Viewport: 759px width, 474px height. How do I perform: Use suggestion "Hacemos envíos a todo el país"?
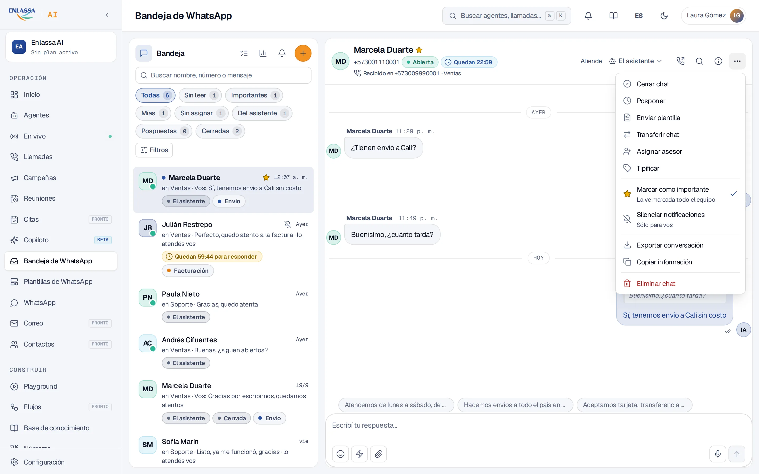[x=515, y=405]
